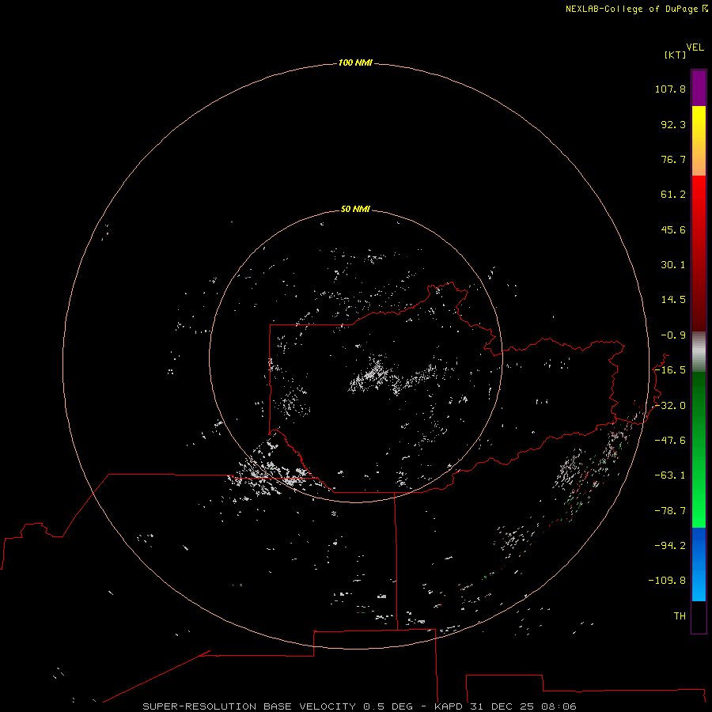Click the 61.2 velocity scale value
Viewport: 712px width, 712px height.
click(x=673, y=195)
